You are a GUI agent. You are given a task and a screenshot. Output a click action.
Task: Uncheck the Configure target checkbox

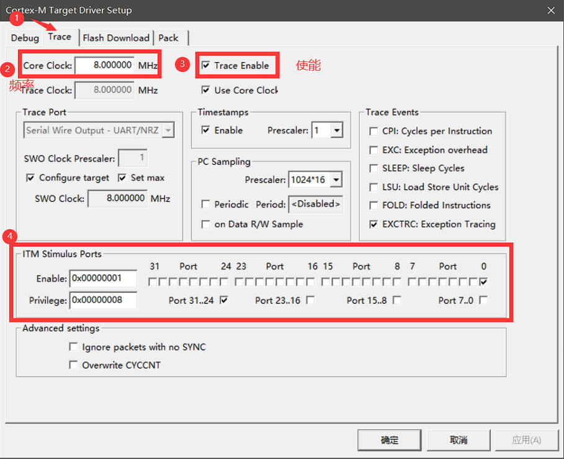(30, 178)
